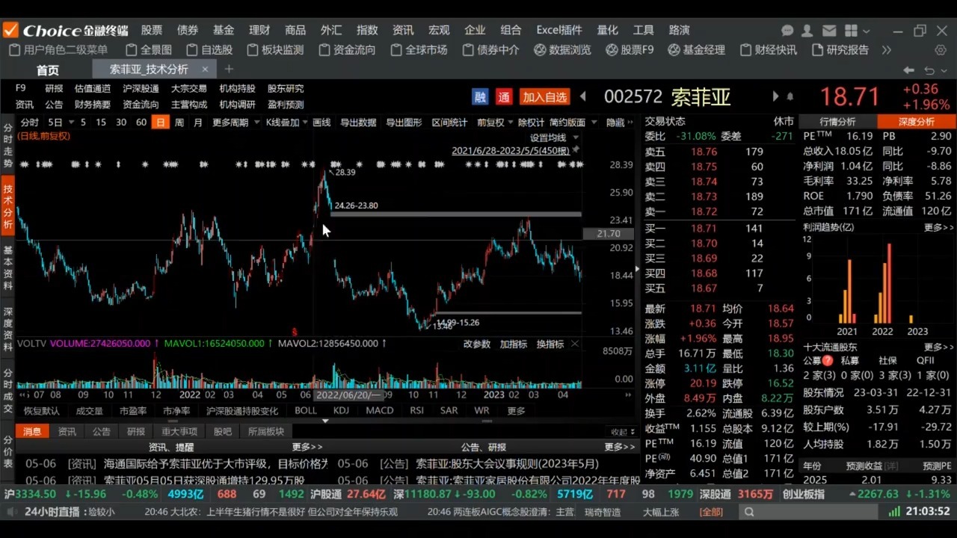This screenshot has width=957, height=538.
Task: Select the 分时 period button
Action: (x=29, y=123)
